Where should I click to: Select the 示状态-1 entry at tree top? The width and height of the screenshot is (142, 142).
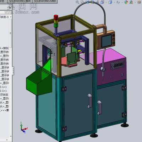(x=4, y=17)
